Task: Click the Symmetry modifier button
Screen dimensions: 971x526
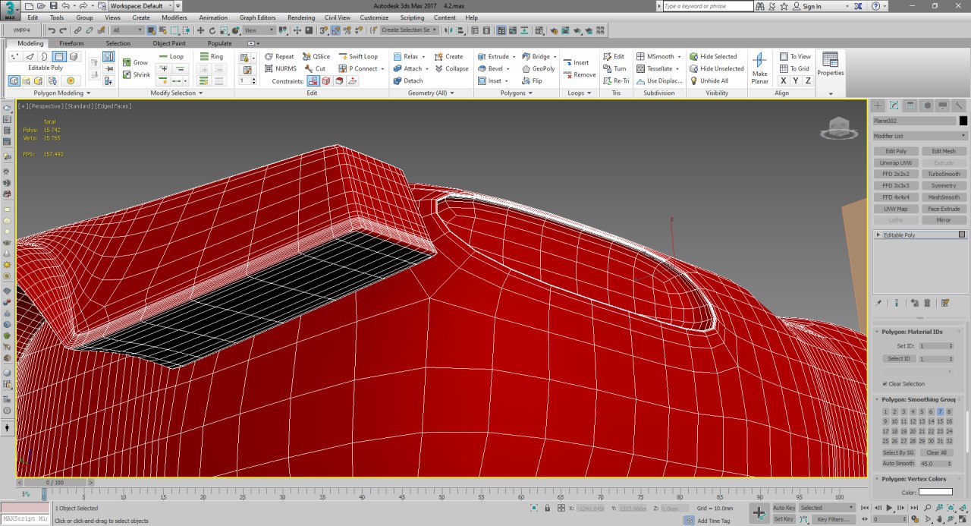Action: 944,185
